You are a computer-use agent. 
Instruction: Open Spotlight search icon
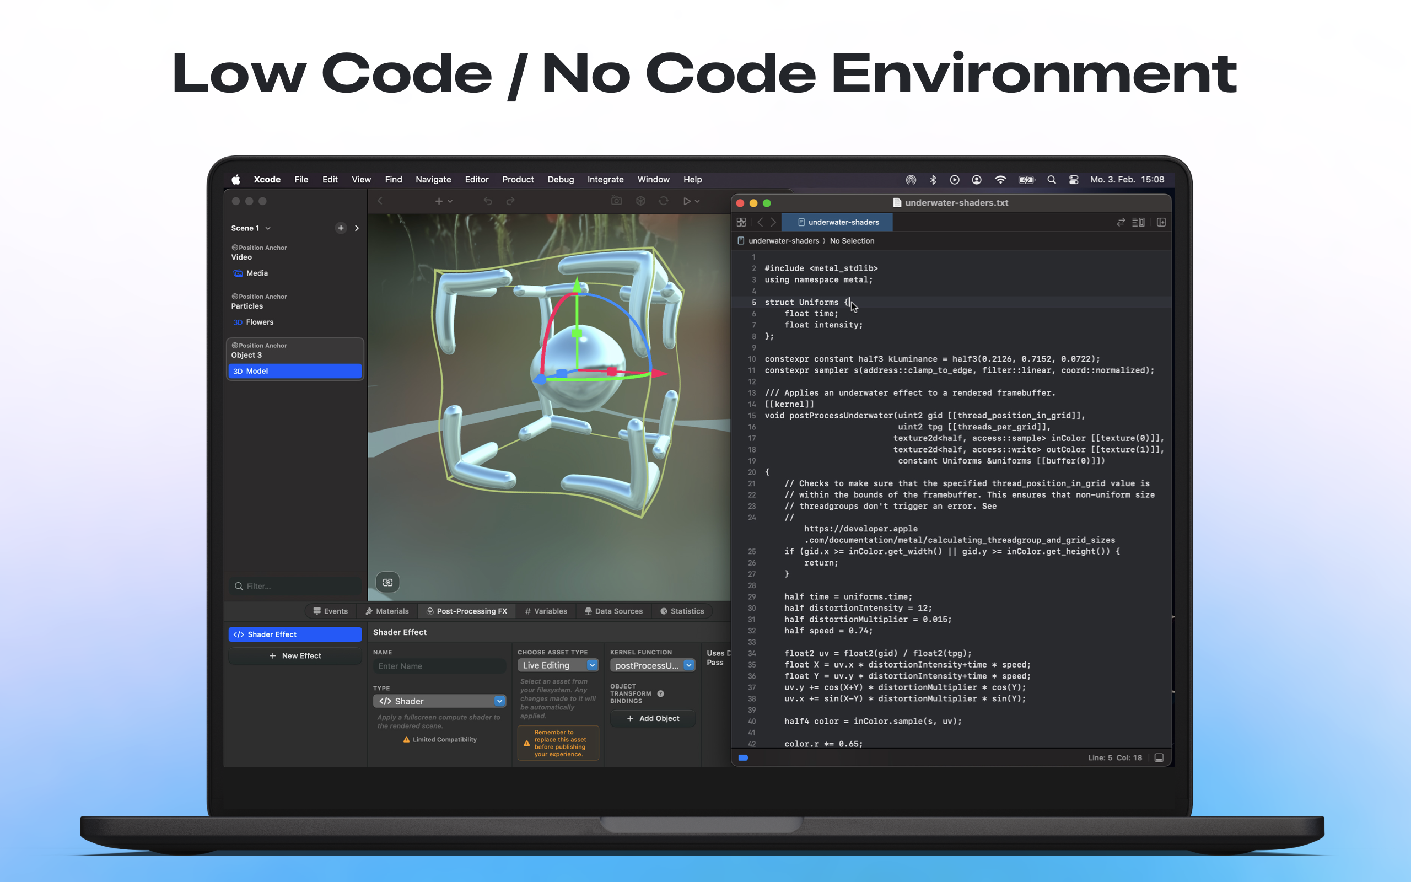1051,180
